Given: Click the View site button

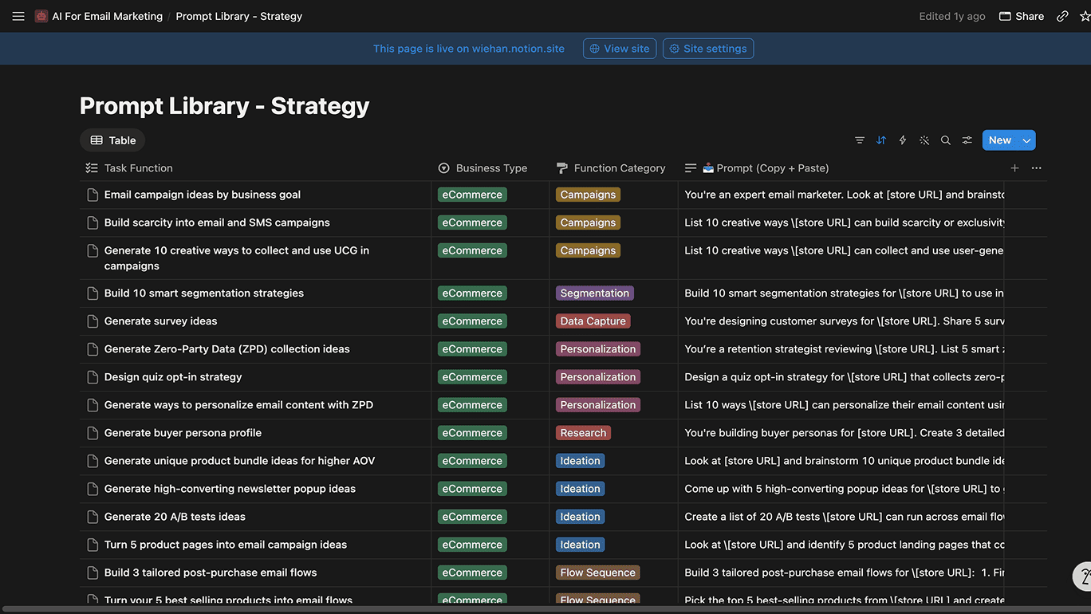Looking at the screenshot, I should click(620, 49).
